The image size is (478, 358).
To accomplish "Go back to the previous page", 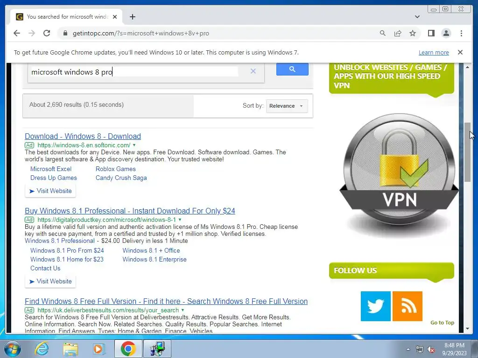I will click(x=17, y=33).
